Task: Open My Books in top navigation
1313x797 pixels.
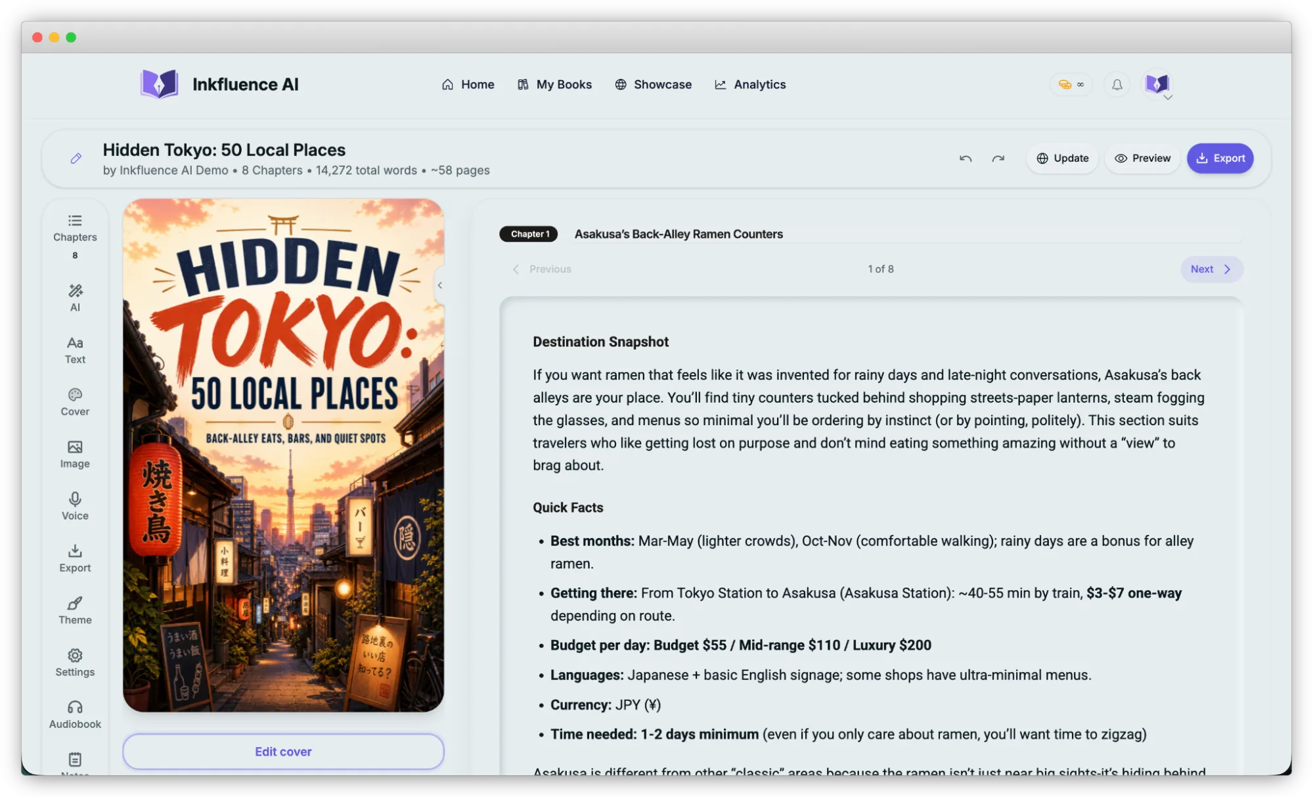Action: 554,85
